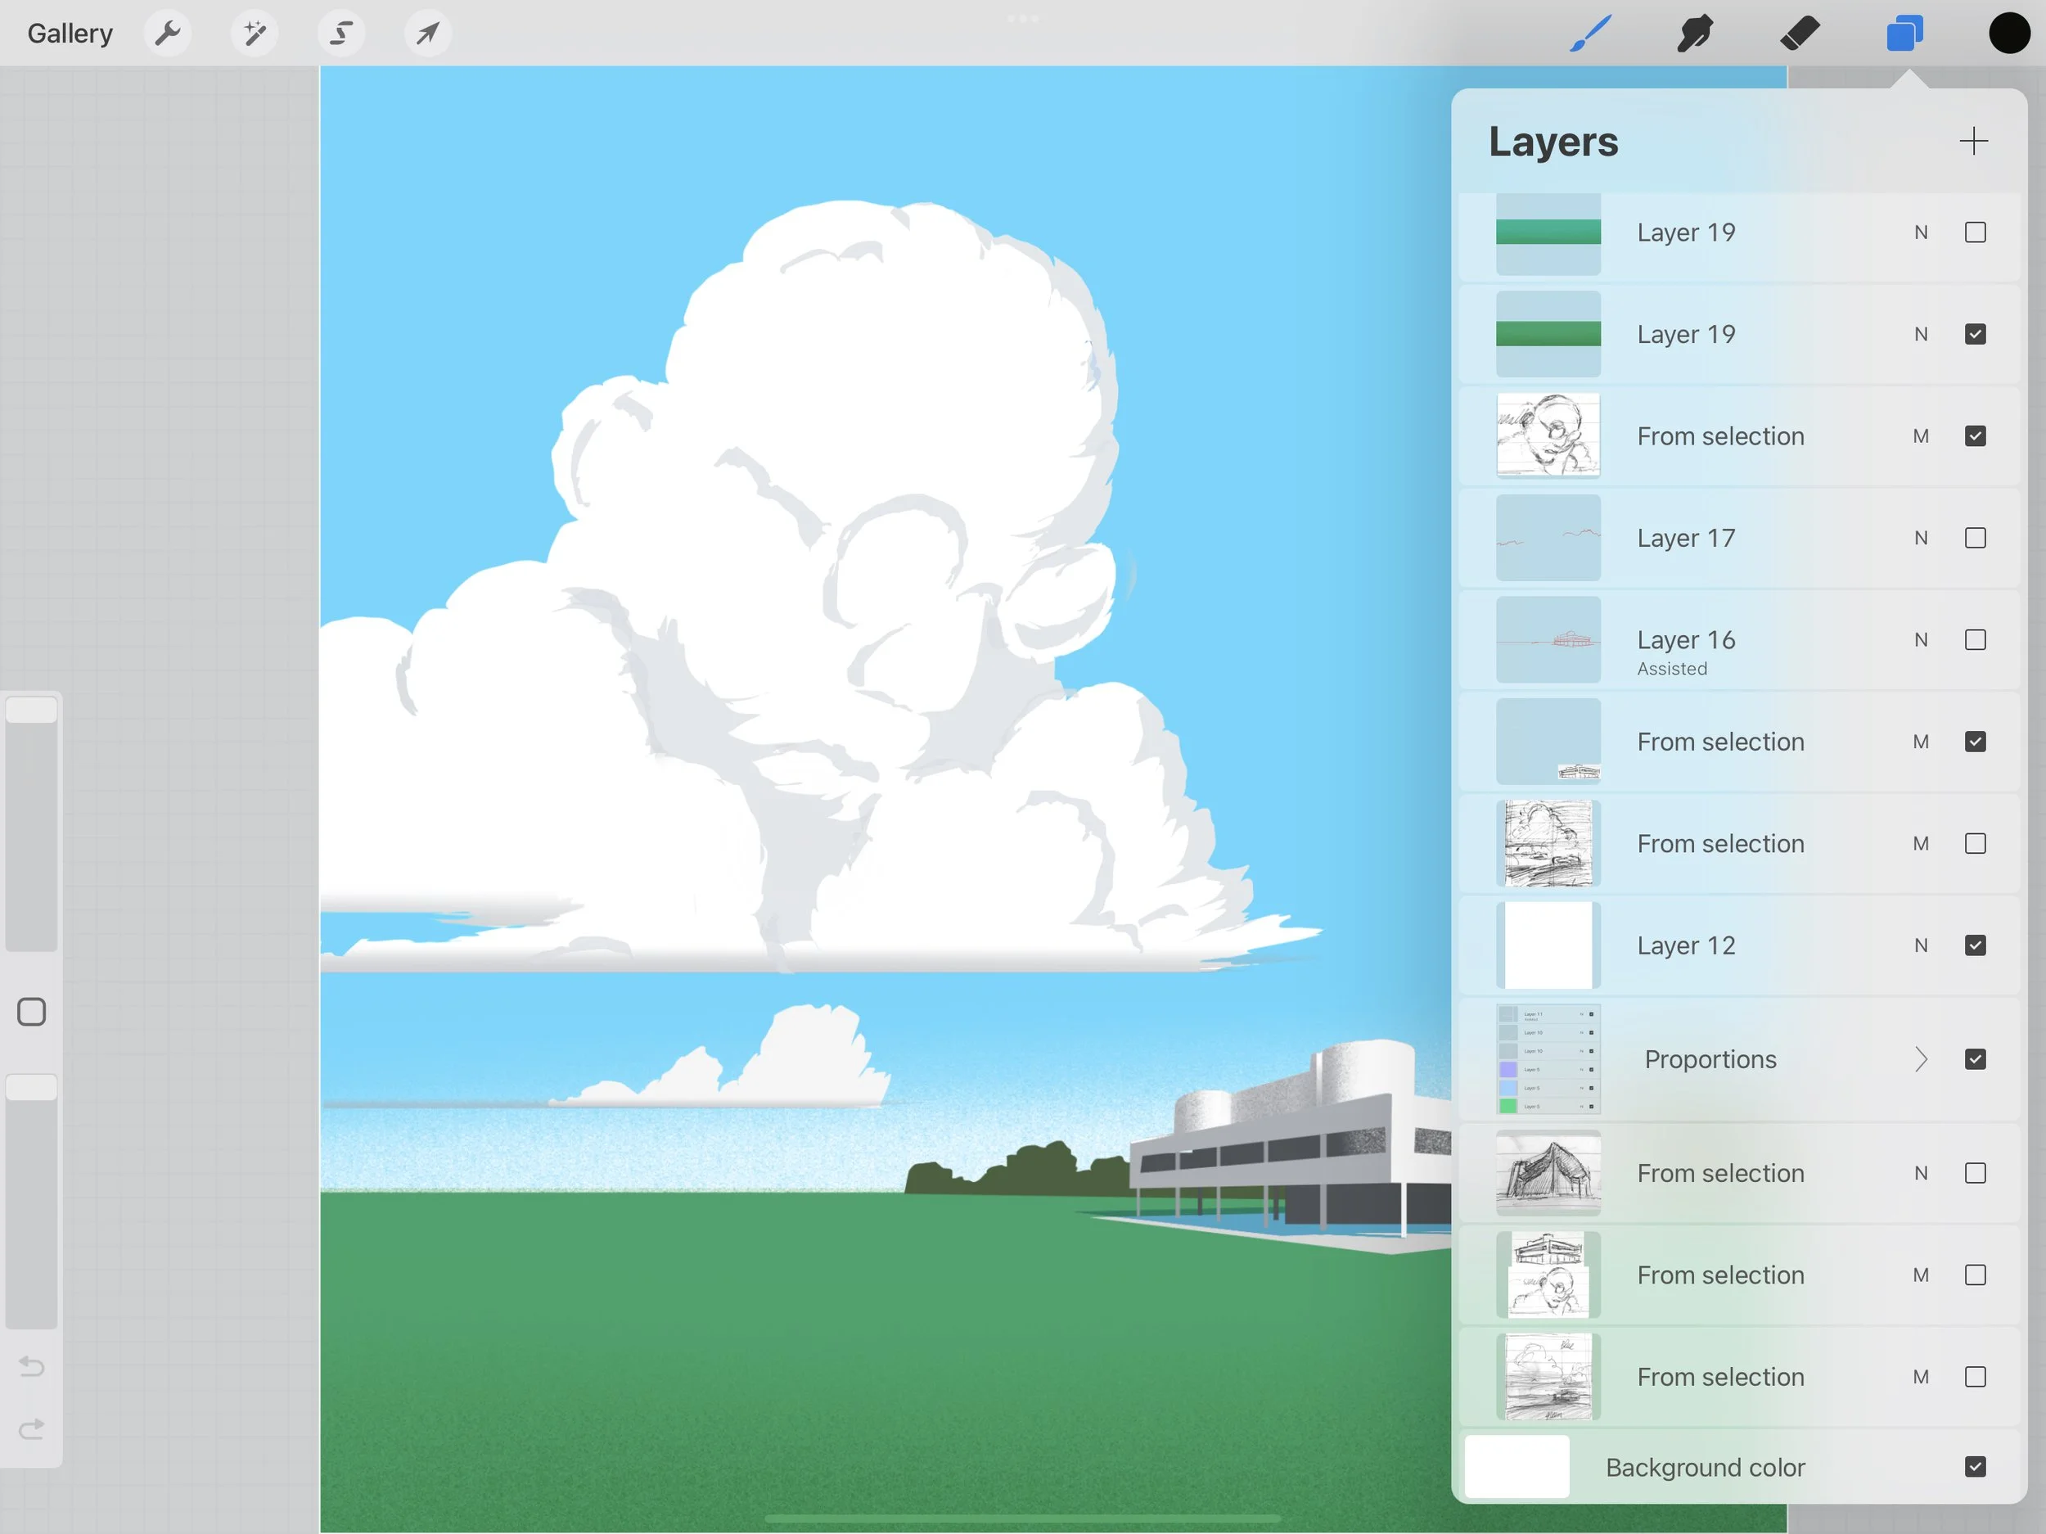Expand the Proportions layer group
Viewport: 2046px width, 1534px height.
[1921, 1059]
